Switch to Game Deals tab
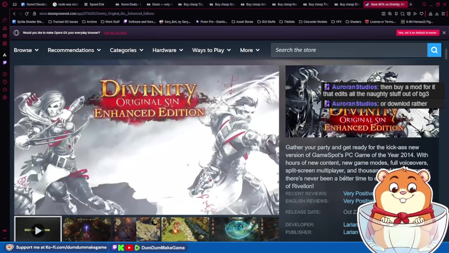 128,5
